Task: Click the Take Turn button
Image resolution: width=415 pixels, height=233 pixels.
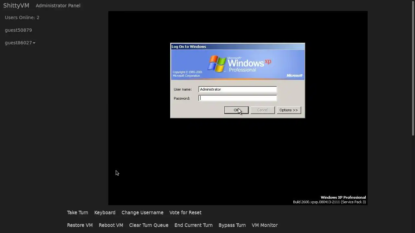Action: tap(77, 213)
